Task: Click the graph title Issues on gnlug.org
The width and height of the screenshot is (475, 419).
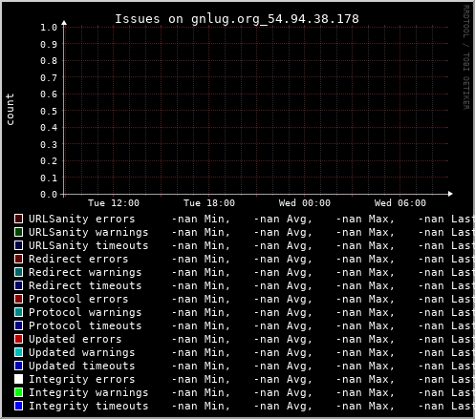Action: [237, 19]
